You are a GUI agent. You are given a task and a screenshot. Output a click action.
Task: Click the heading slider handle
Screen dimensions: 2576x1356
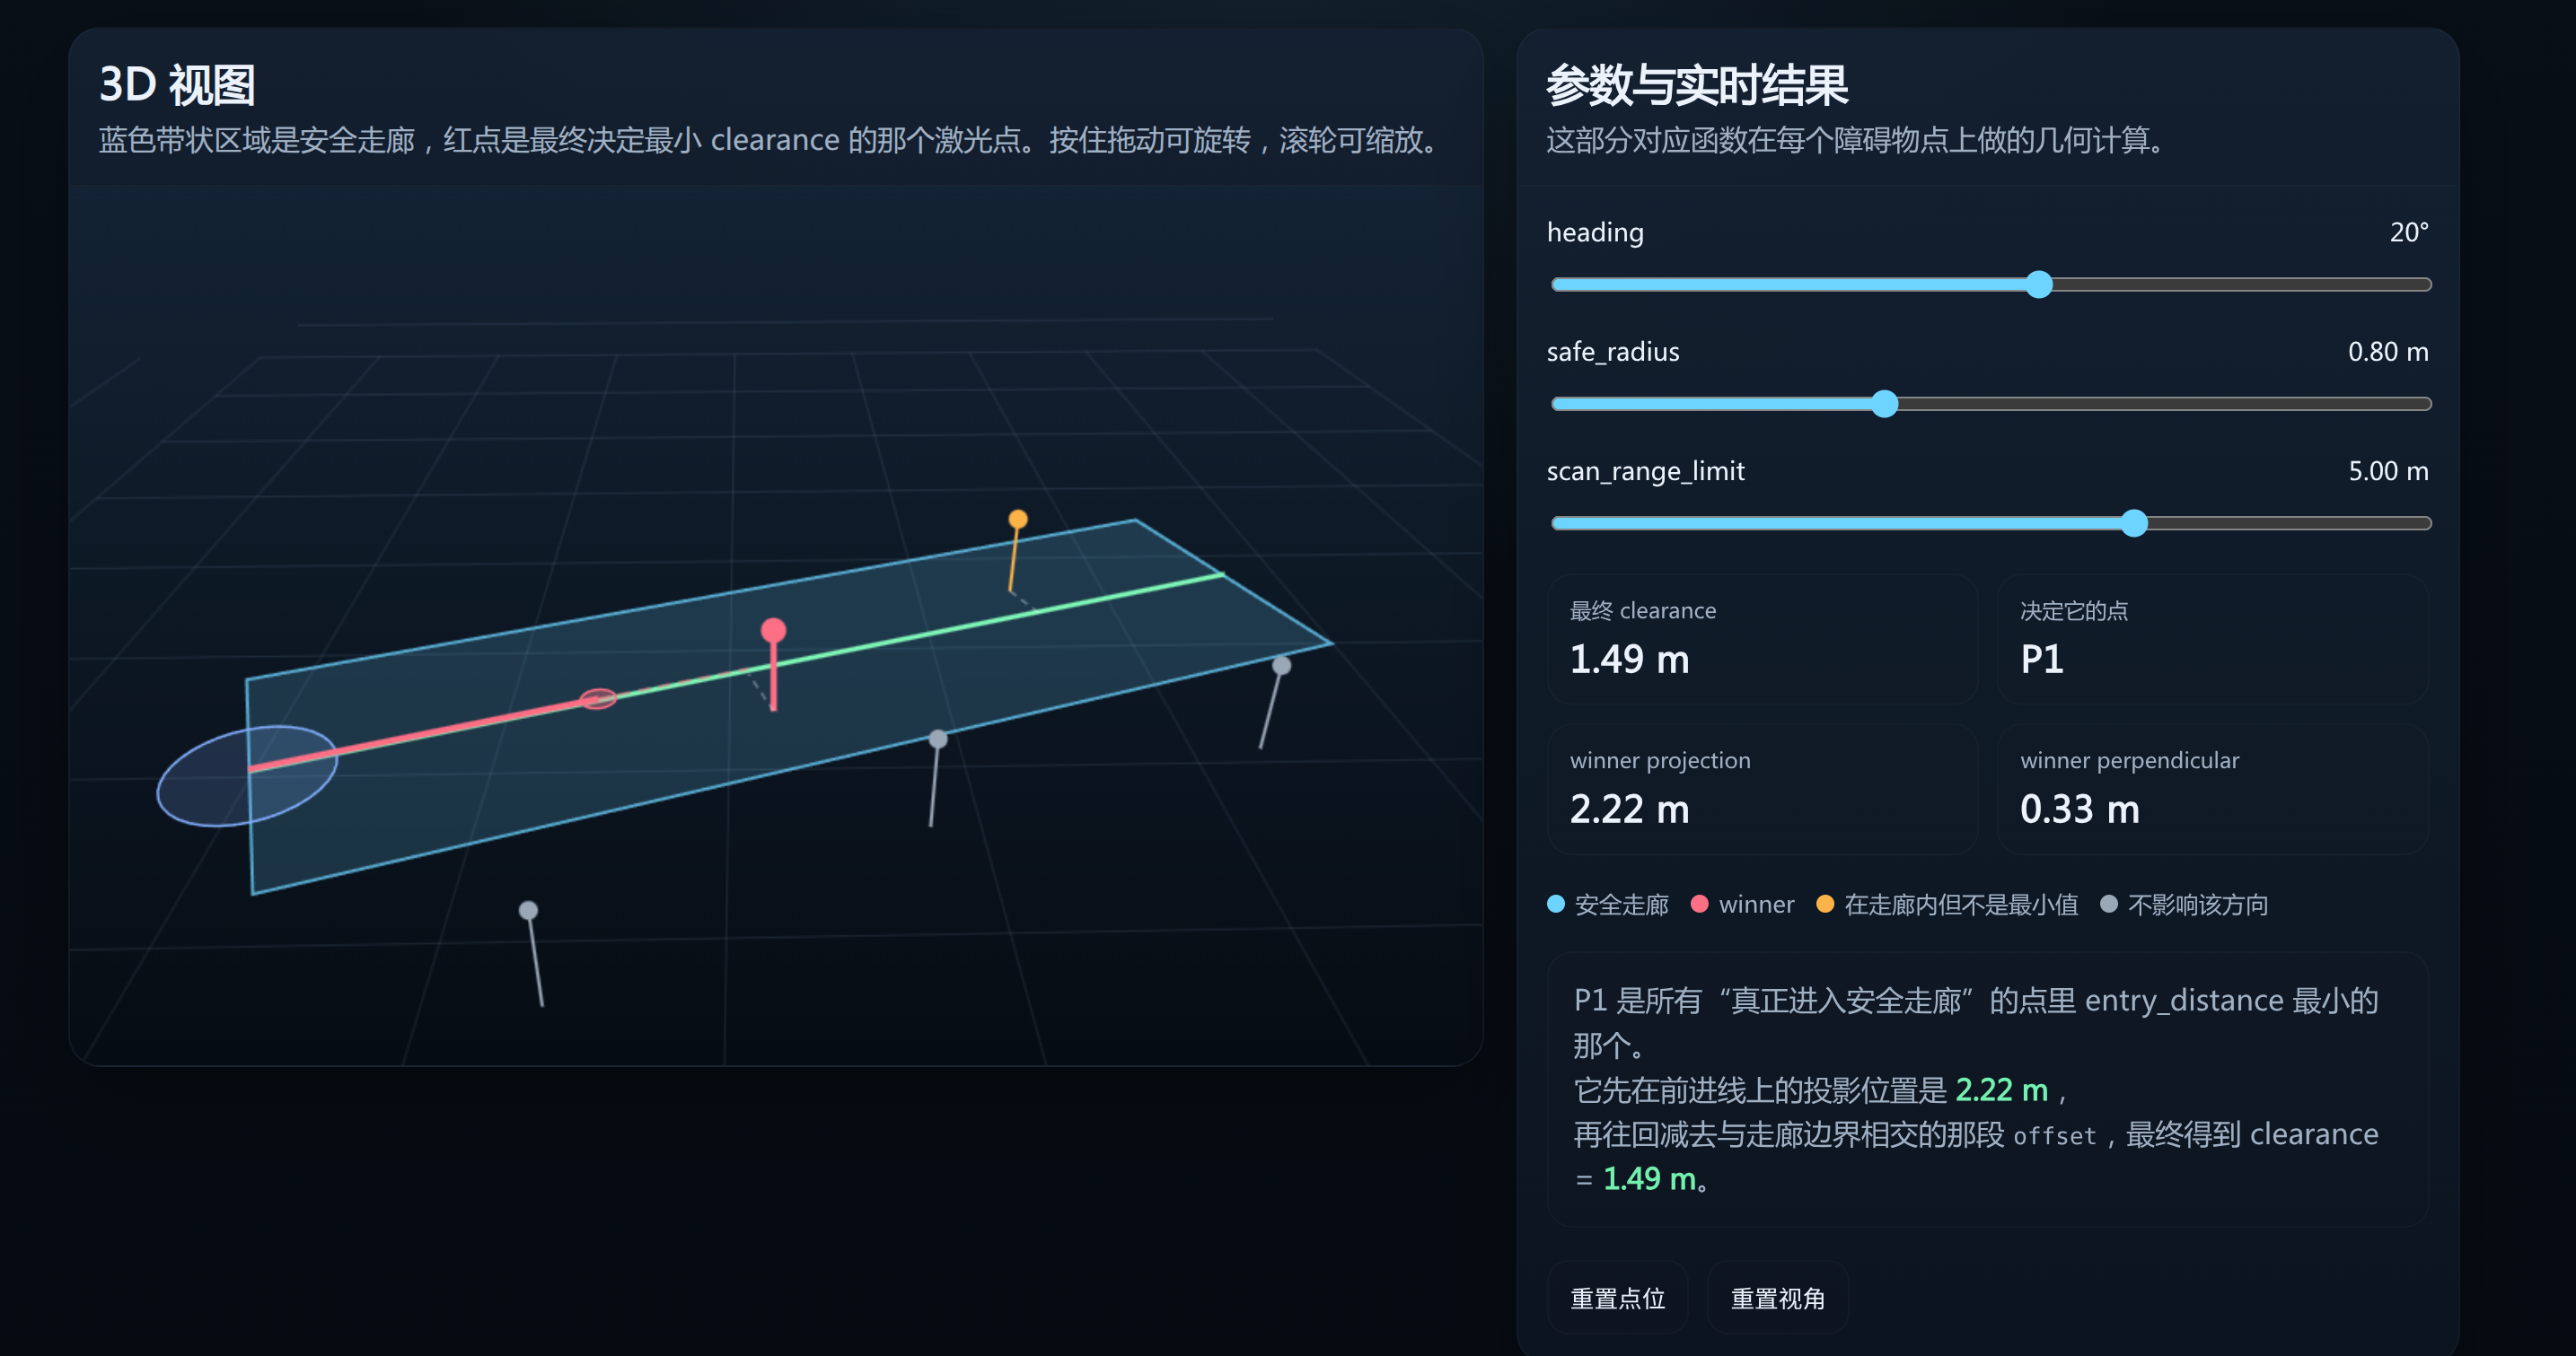click(x=2038, y=284)
